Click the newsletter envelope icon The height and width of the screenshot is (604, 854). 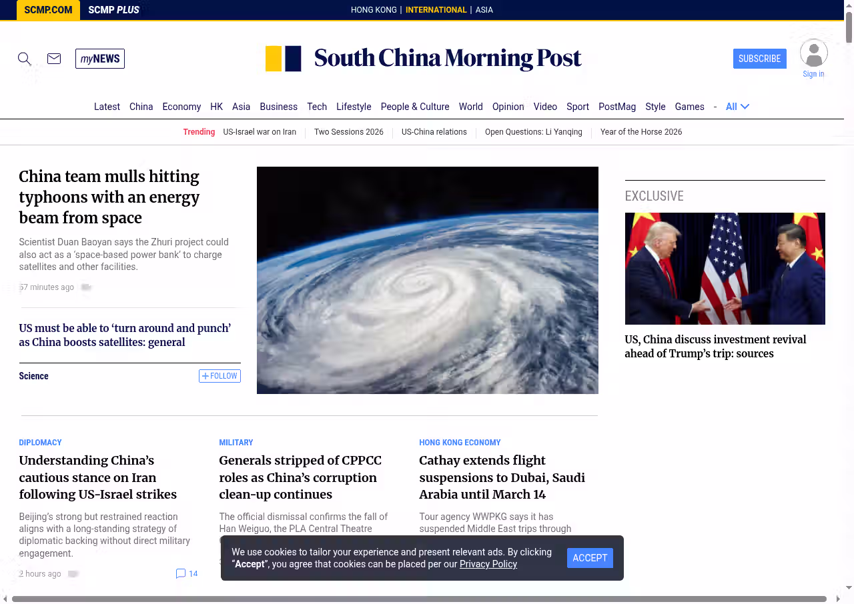54,59
